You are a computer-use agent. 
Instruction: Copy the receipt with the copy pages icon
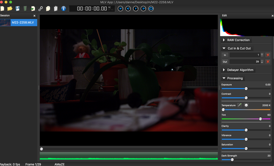tap(48, 9)
